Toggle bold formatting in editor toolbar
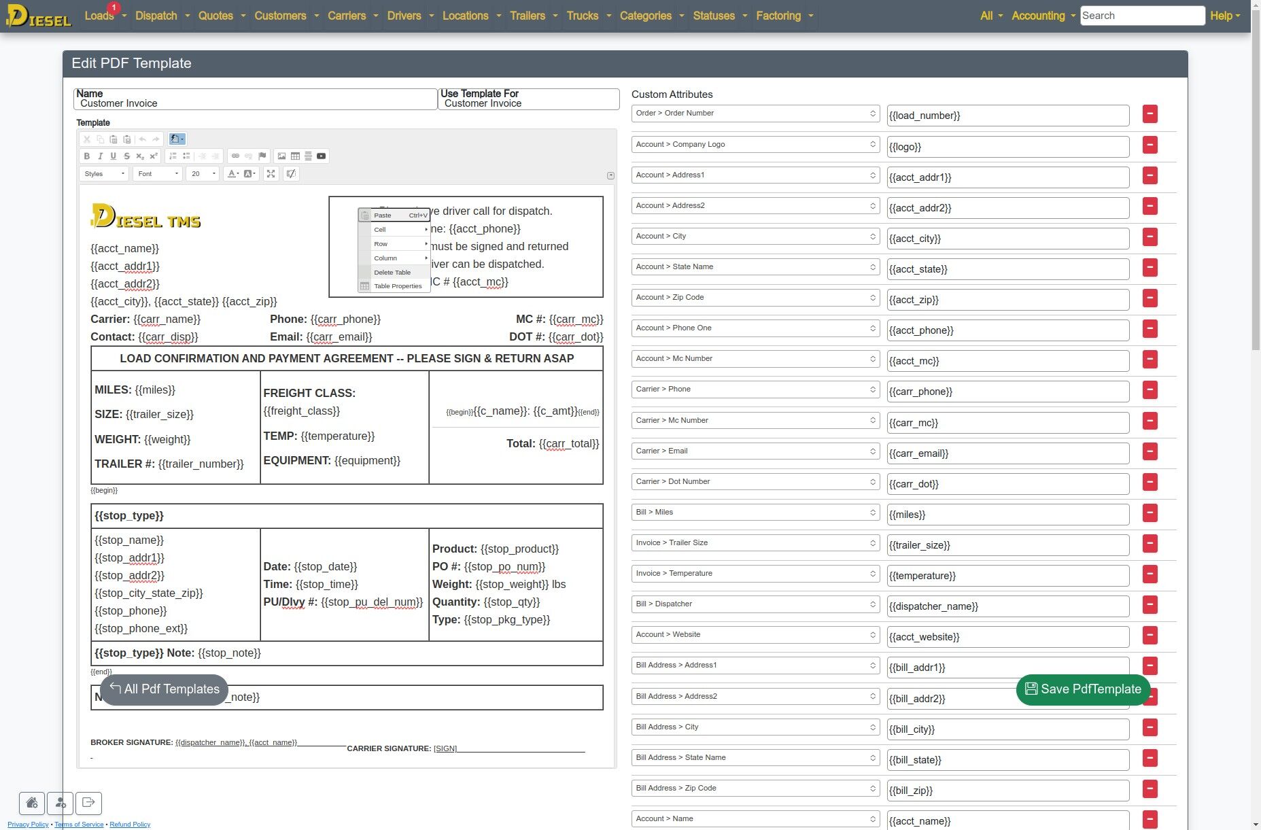 click(87, 156)
